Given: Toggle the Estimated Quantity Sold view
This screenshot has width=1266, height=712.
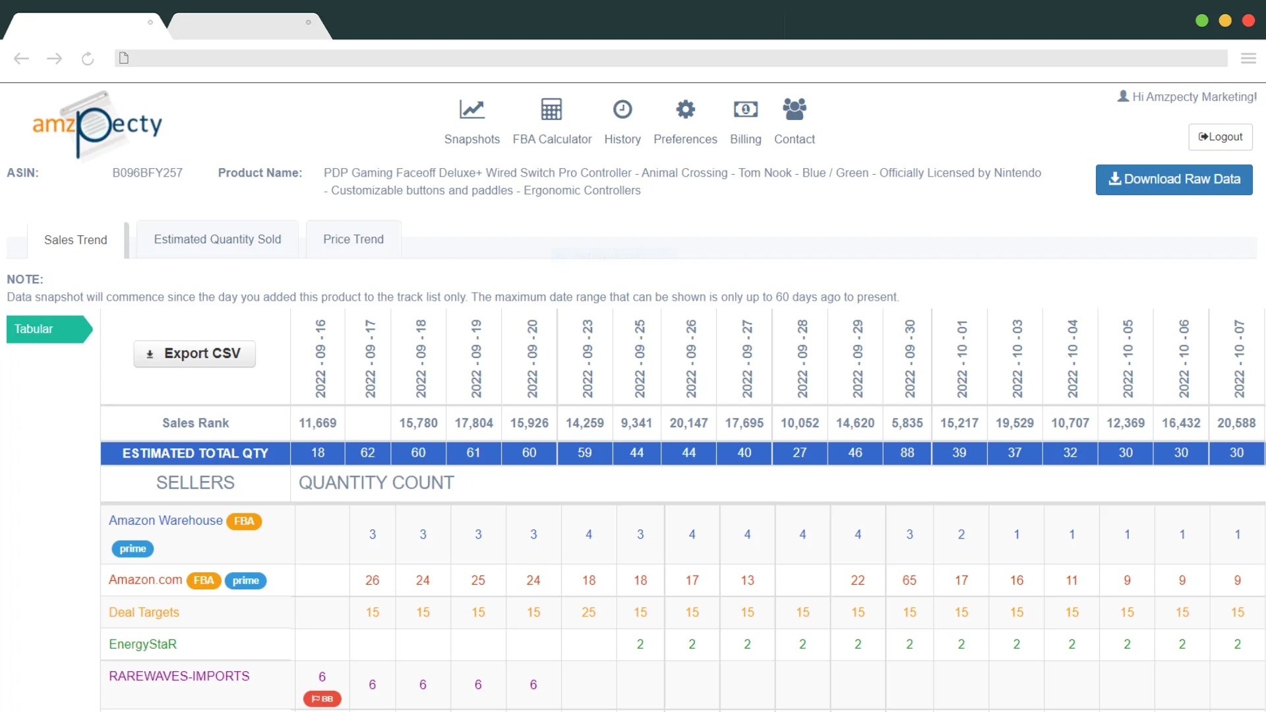Looking at the screenshot, I should [218, 239].
